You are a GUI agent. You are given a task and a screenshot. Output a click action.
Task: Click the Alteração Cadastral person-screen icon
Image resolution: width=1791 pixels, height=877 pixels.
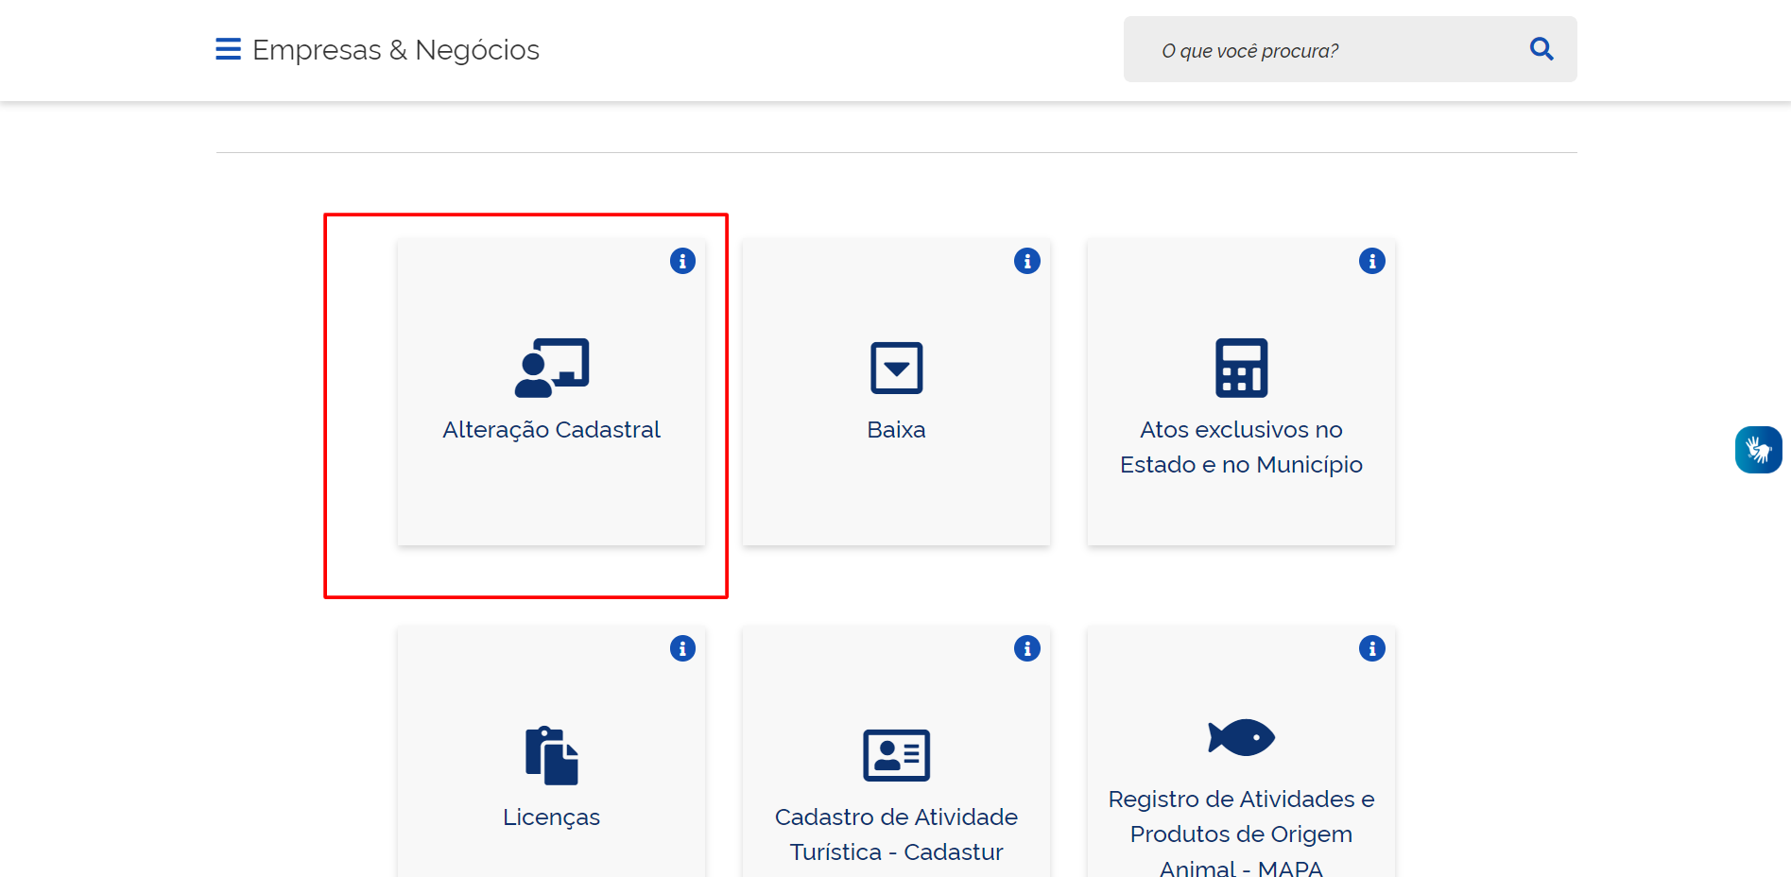tap(552, 368)
